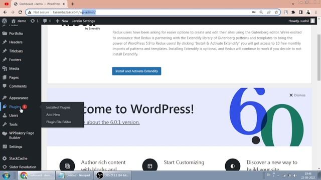Switch to the pinned YouTube tab
The height and width of the screenshot is (180, 321).
(7, 4)
